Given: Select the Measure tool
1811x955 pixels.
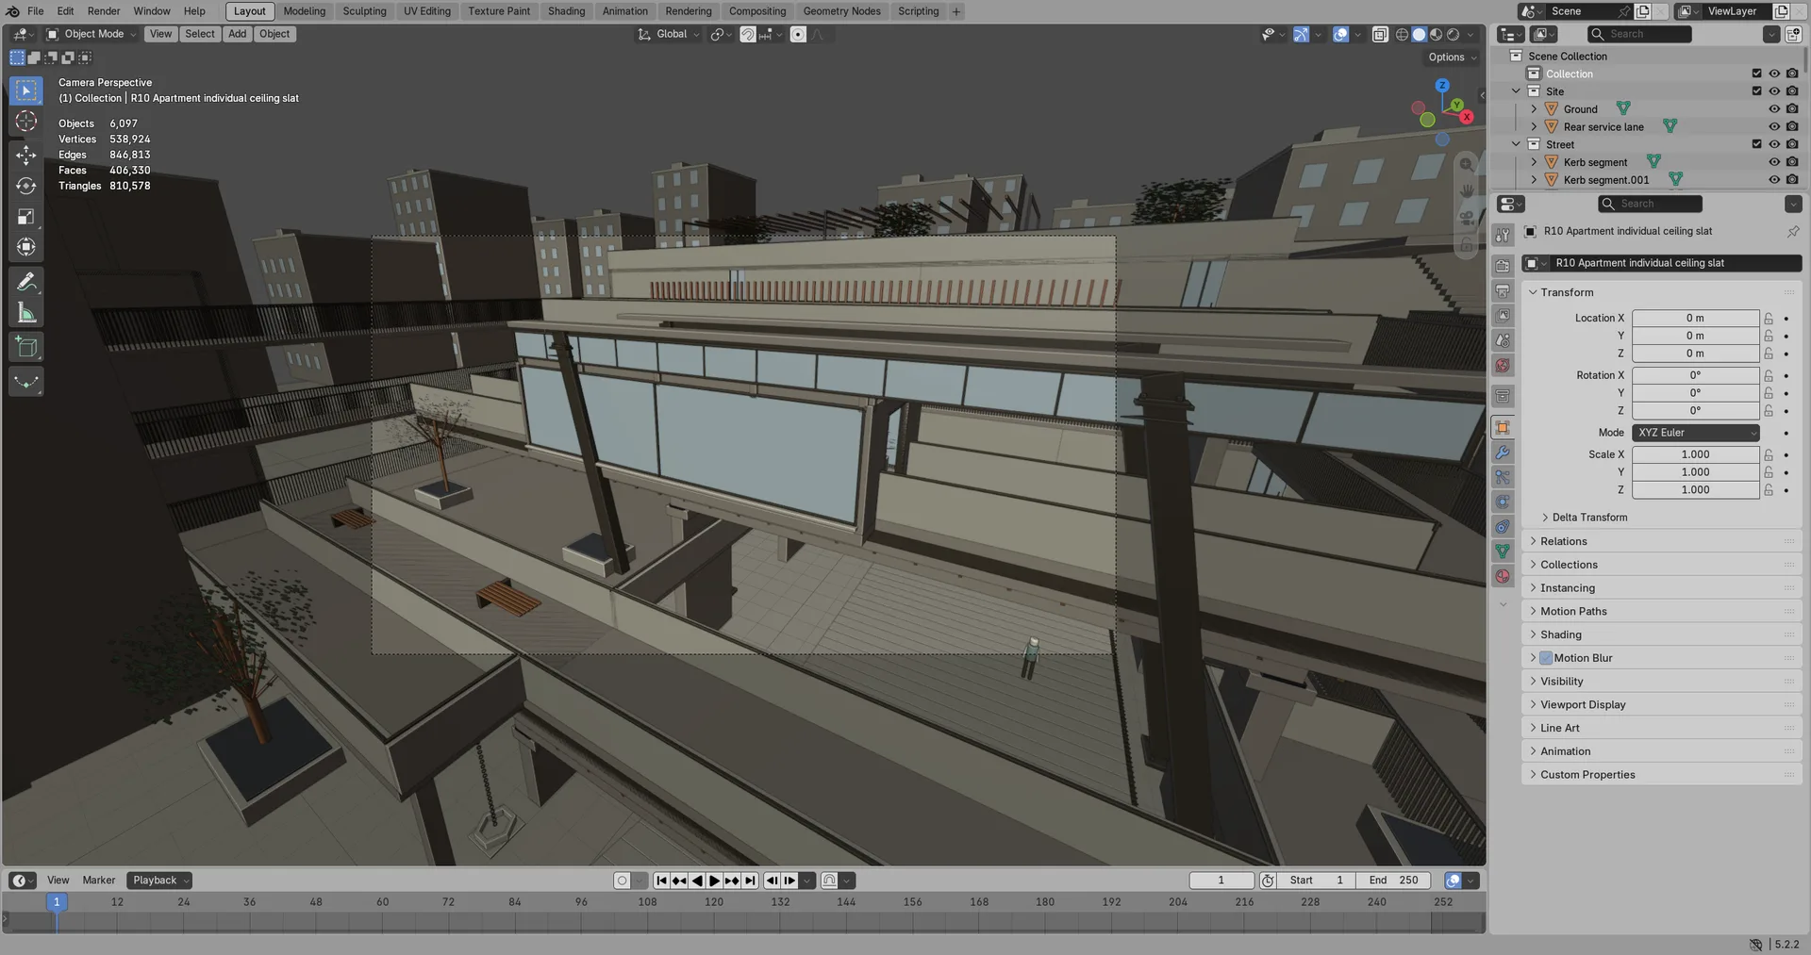Looking at the screenshot, I should (26, 313).
